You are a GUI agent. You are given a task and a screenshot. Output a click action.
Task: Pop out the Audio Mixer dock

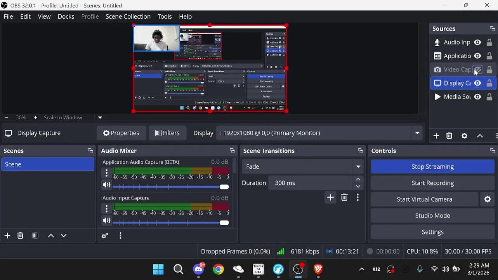[x=232, y=151]
